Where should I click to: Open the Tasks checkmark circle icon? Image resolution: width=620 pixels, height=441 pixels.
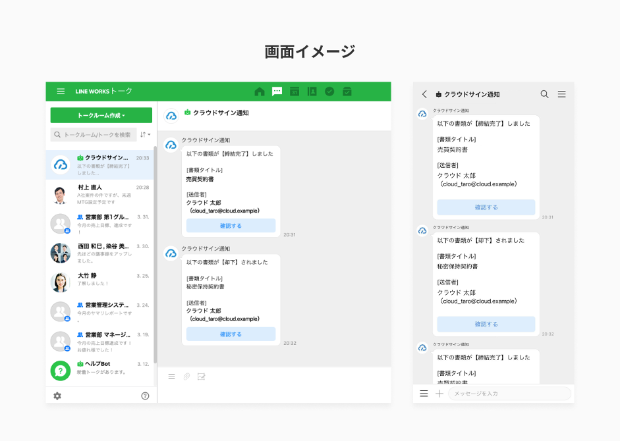pyautogui.click(x=329, y=91)
